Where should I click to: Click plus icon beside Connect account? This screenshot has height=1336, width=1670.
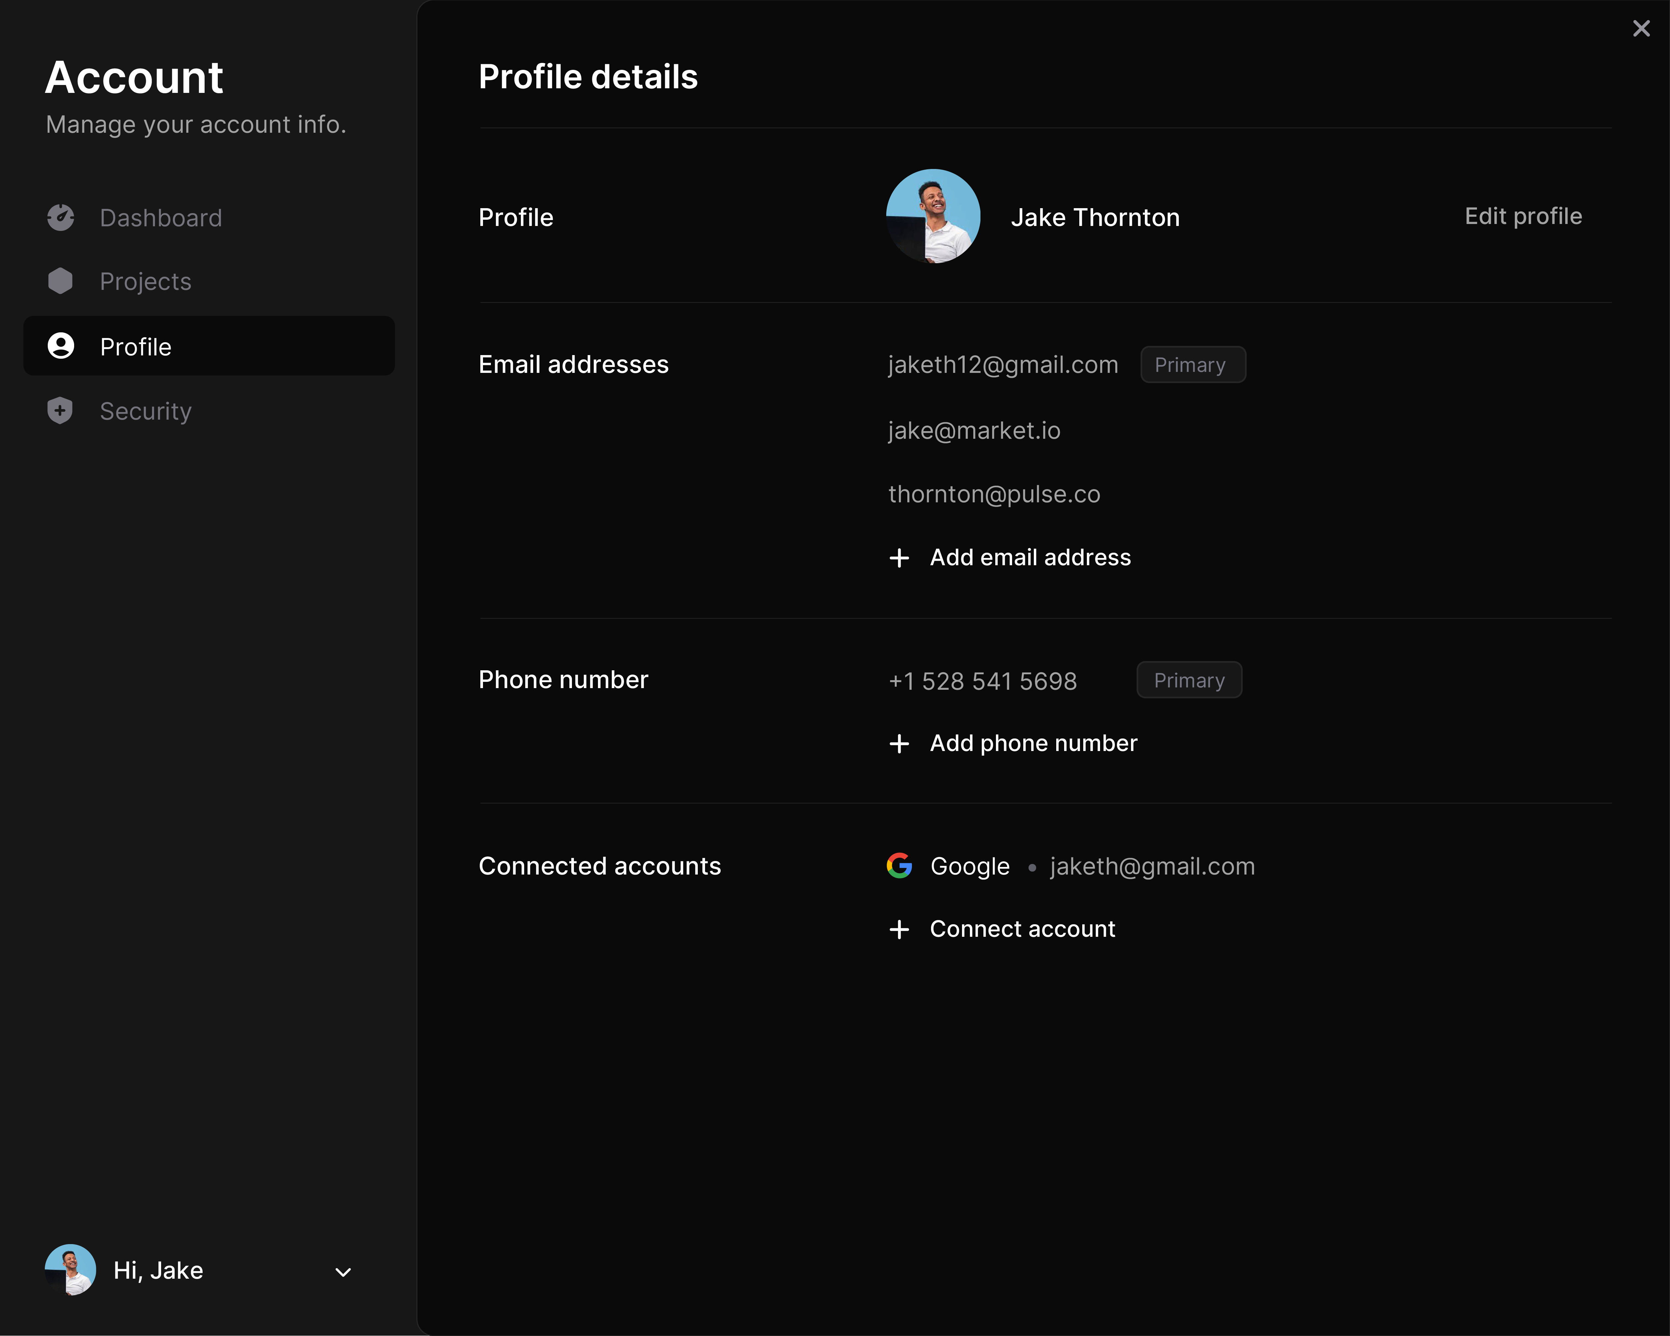[899, 930]
